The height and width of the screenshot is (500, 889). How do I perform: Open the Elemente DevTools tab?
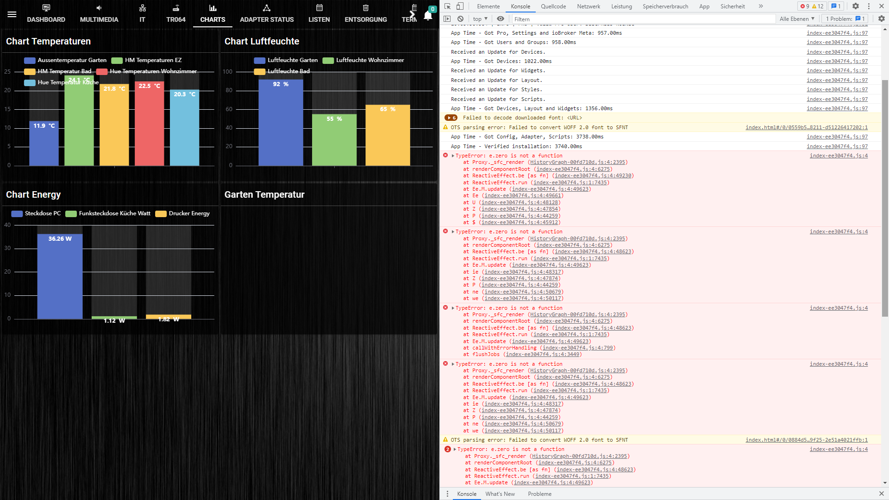tap(488, 6)
